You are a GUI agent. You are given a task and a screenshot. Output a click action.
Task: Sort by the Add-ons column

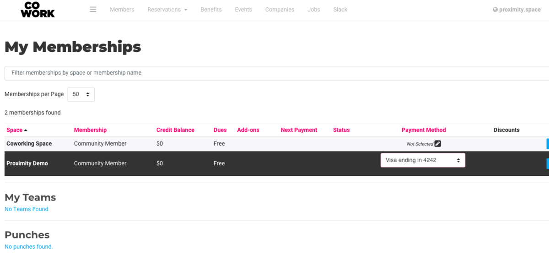pos(248,130)
